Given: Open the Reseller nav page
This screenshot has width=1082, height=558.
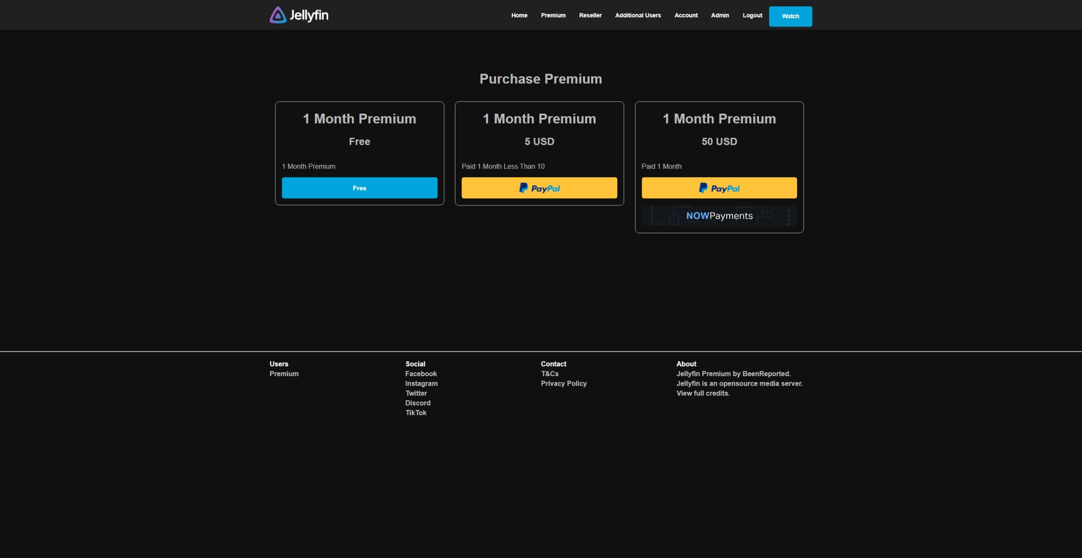Looking at the screenshot, I should (x=590, y=16).
